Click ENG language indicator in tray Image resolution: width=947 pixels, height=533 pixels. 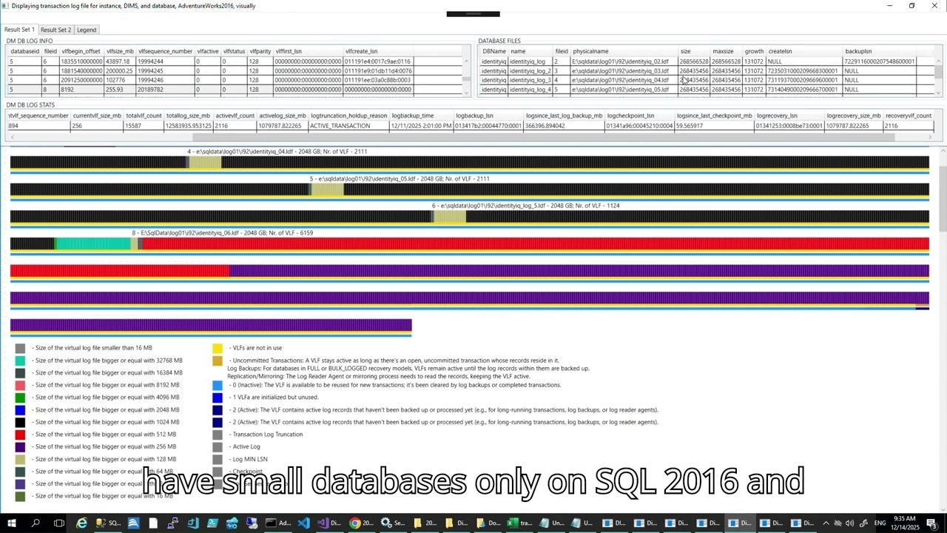[880, 523]
